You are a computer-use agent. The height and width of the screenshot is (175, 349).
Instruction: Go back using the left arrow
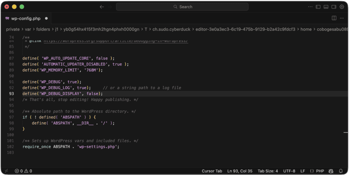coord(102,7)
